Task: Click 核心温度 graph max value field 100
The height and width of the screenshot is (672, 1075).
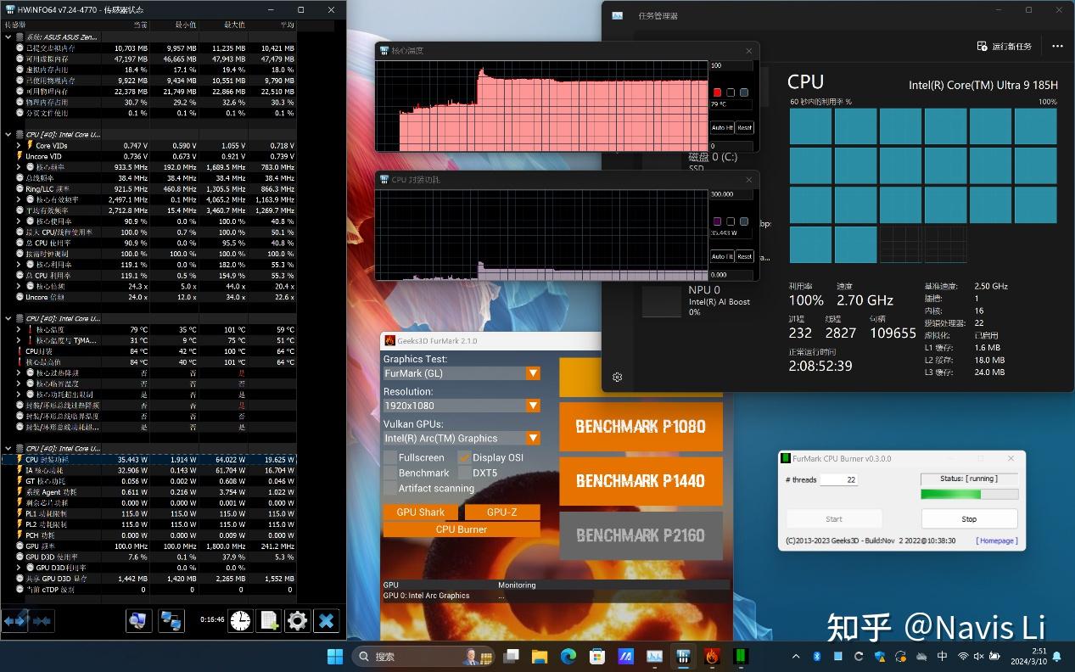Action: (731, 65)
